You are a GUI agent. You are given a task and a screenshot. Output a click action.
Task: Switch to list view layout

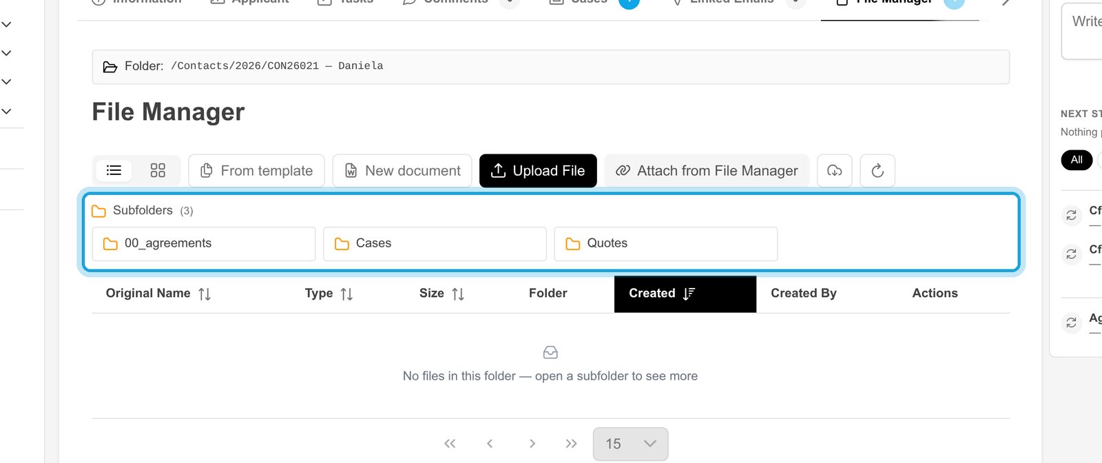click(x=114, y=170)
